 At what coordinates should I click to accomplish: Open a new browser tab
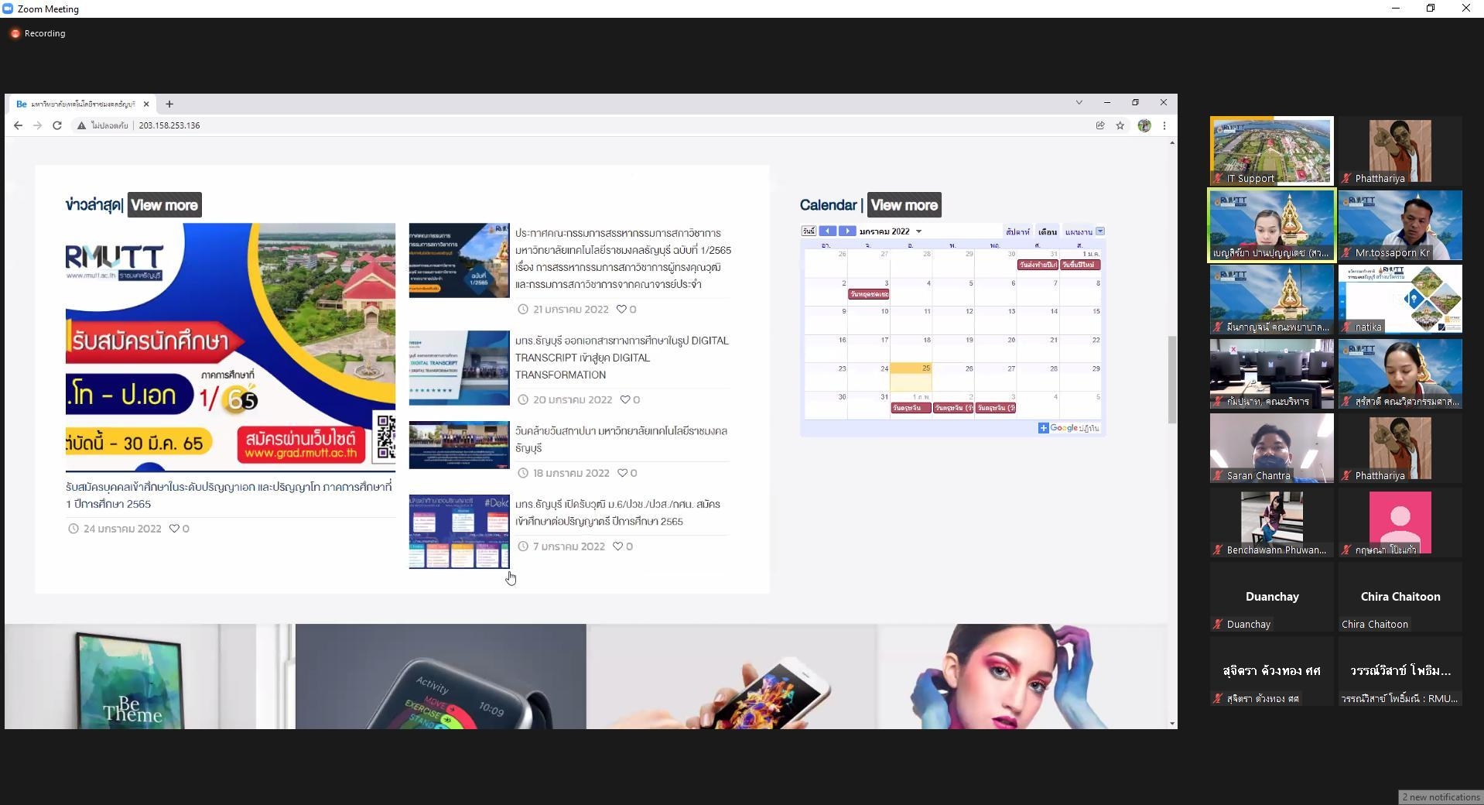tap(169, 104)
